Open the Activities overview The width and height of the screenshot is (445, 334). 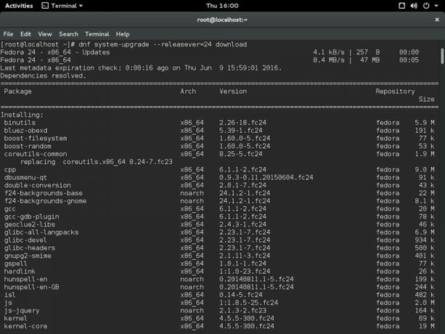pyautogui.click(x=19, y=6)
